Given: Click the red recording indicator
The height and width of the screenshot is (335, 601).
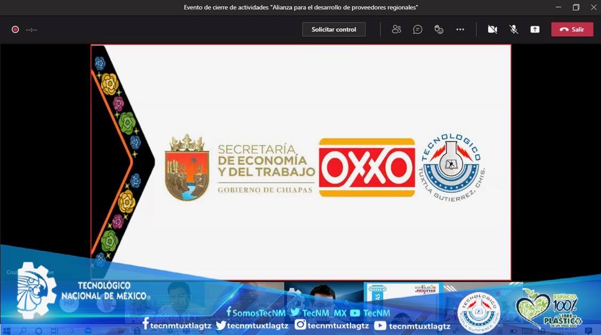Looking at the screenshot, I should click(15, 29).
